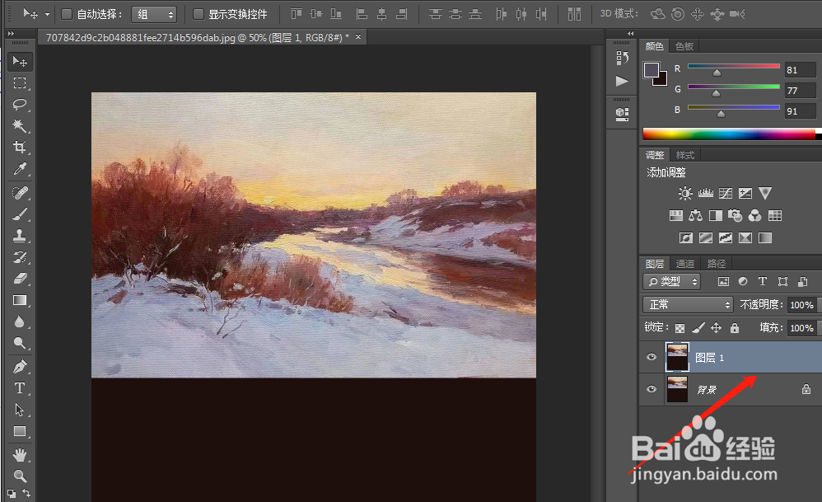
Task: Pick a color from the spectrum ramp
Action: tap(729, 134)
